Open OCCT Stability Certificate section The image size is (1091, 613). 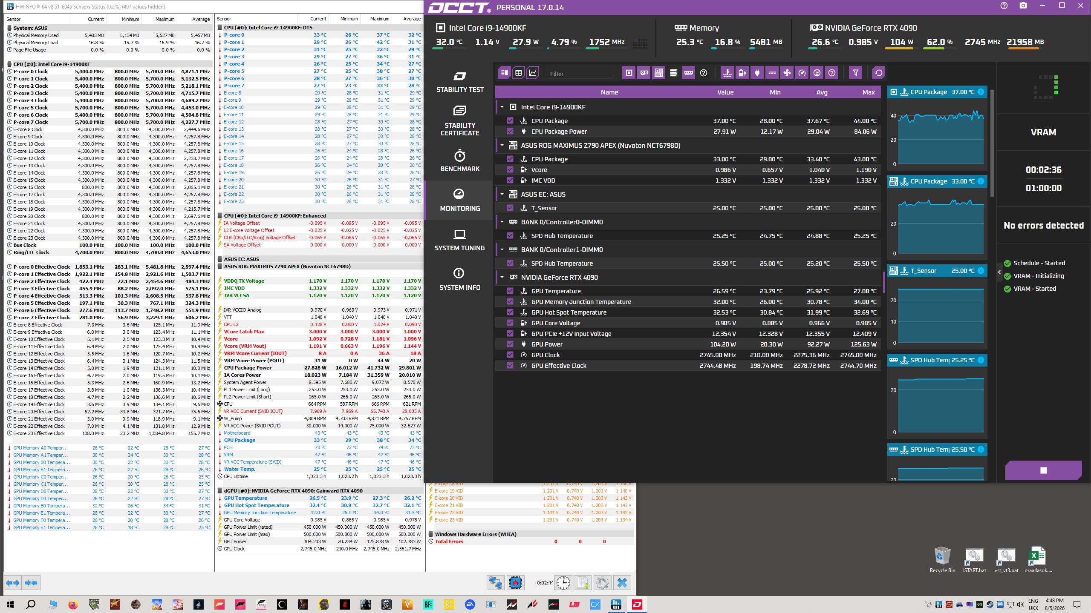click(460, 121)
